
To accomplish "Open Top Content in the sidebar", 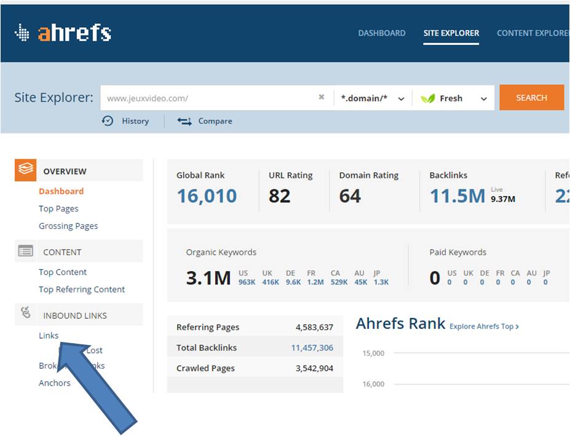I will pos(63,272).
